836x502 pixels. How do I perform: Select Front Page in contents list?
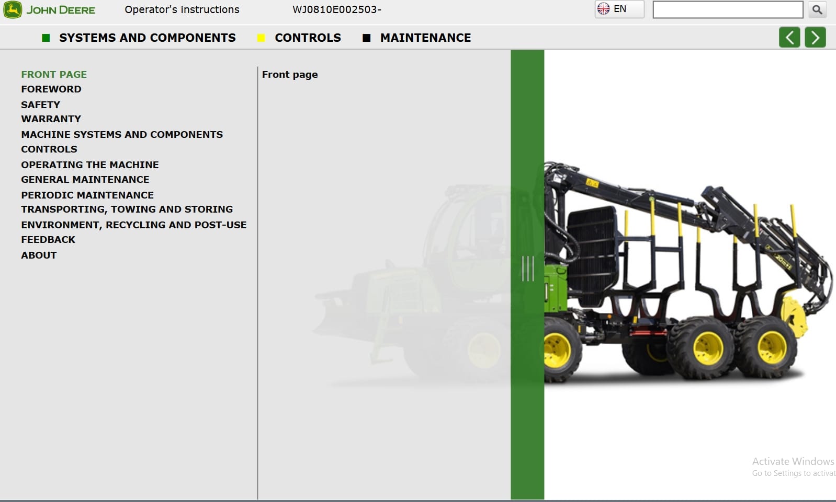(54, 75)
